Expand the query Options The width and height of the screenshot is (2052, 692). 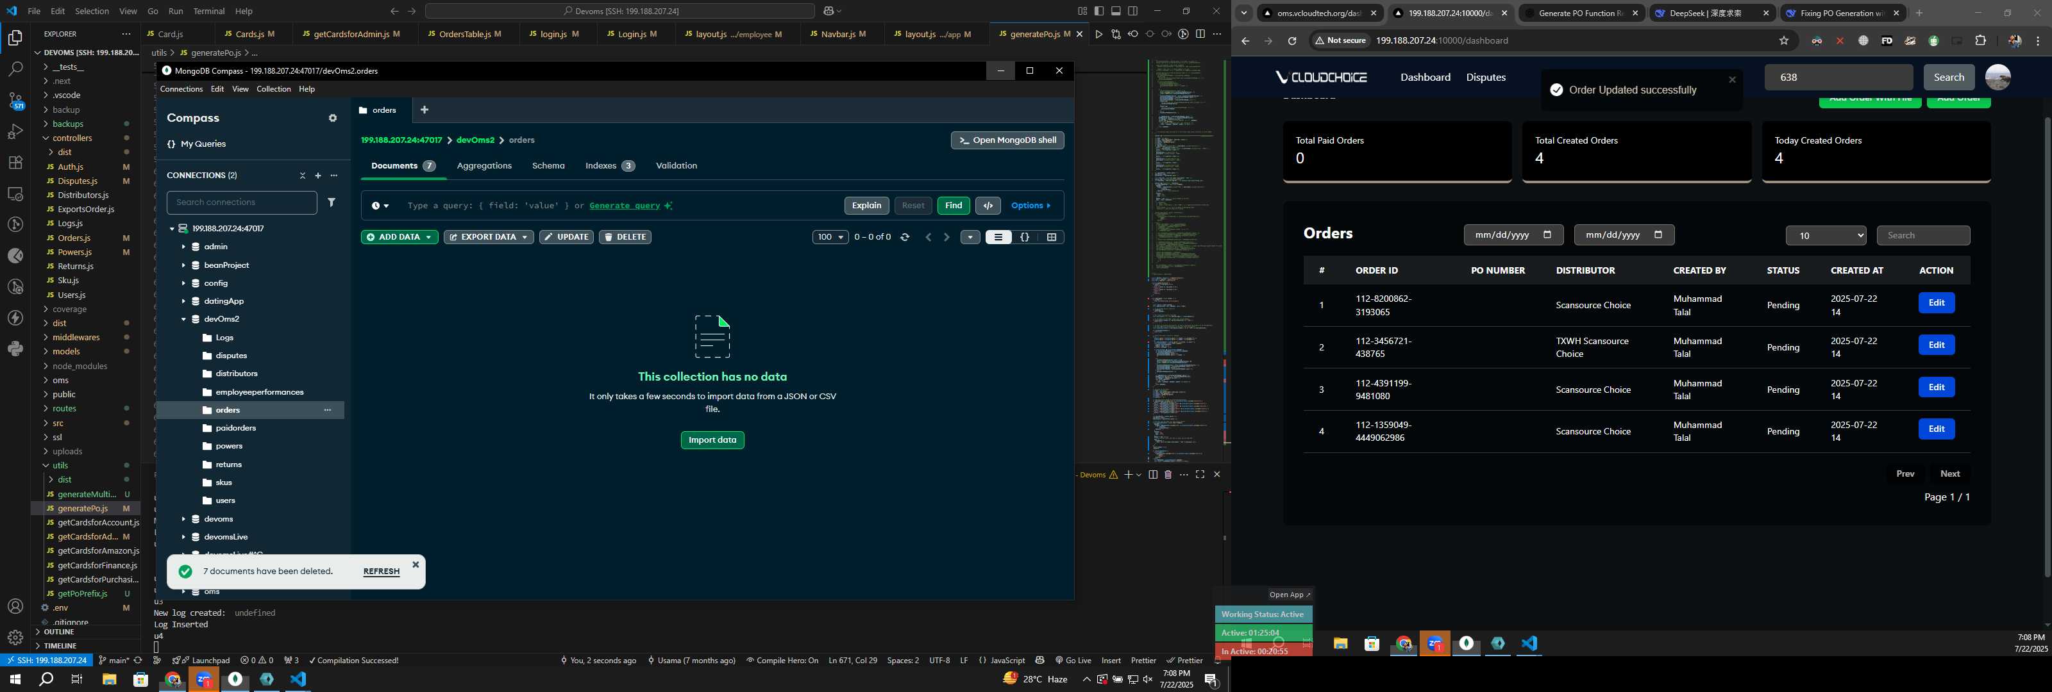[x=1030, y=206]
